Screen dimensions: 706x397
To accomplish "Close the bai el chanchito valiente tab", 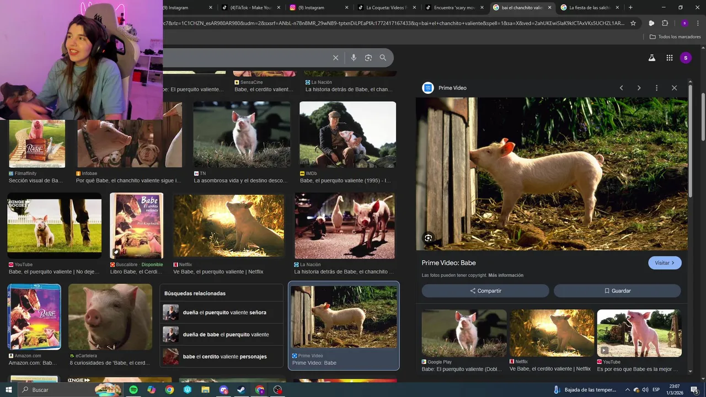I will 549,8.
